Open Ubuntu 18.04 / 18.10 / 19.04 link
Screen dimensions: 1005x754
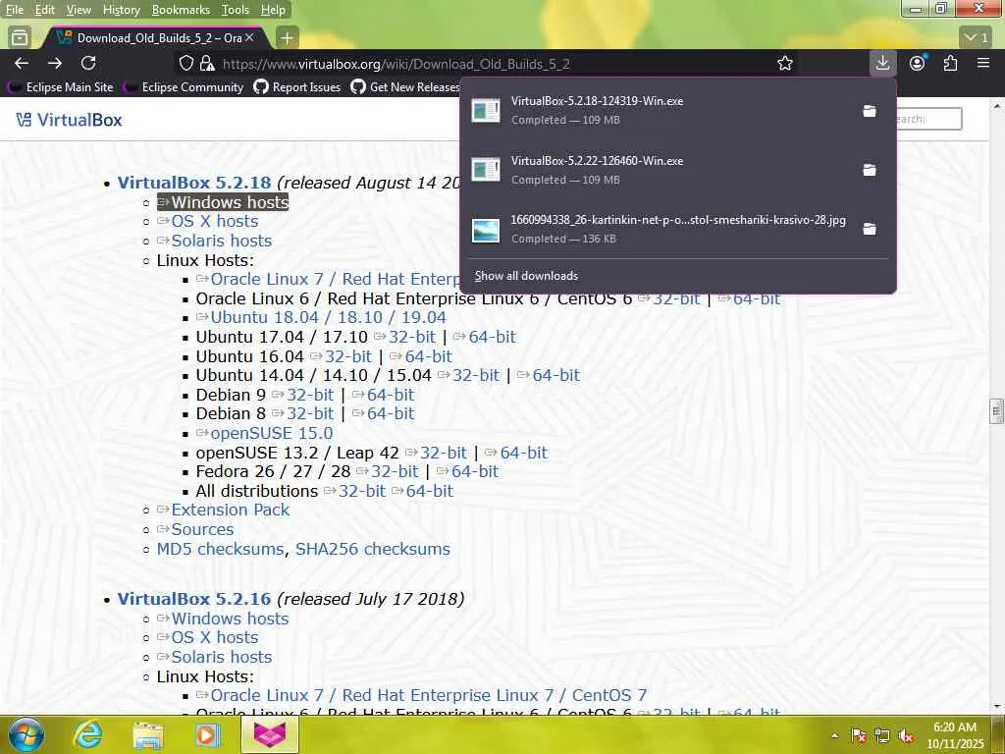coord(321,317)
